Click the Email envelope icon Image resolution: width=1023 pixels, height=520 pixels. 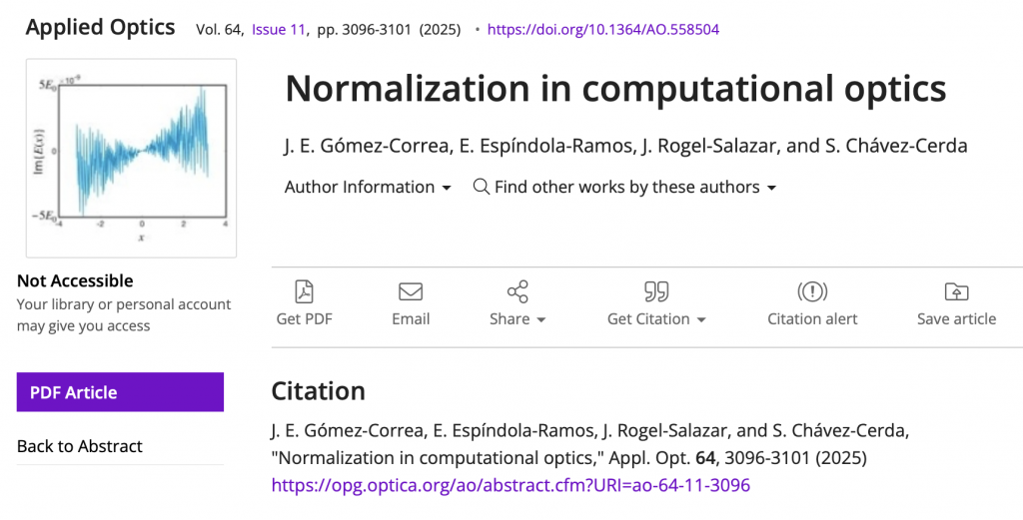coord(411,291)
